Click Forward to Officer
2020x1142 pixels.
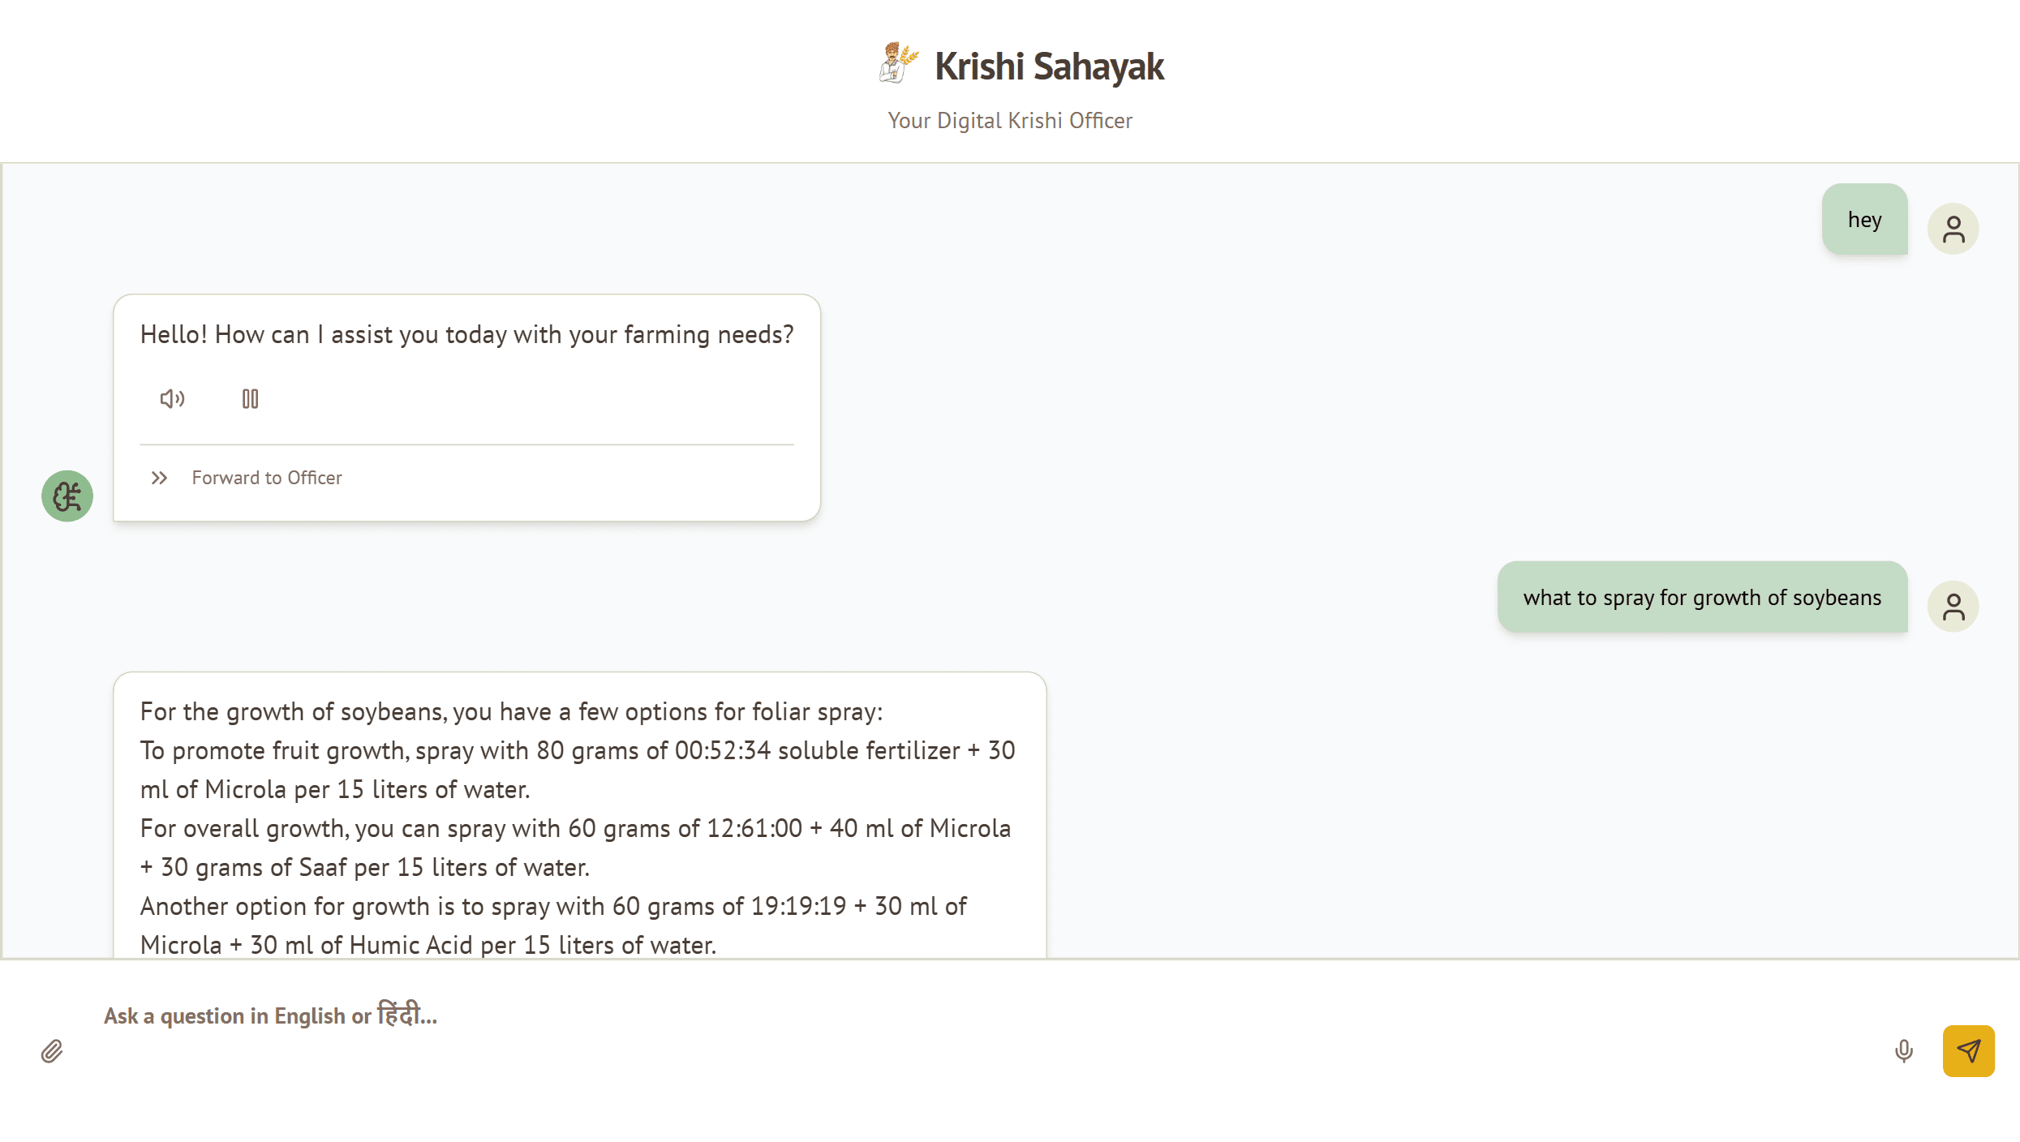(x=267, y=478)
